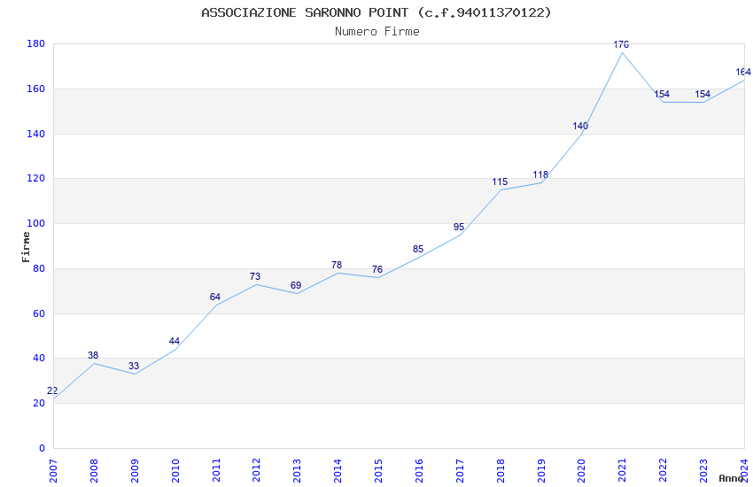Select the peak data label 176

621,44
